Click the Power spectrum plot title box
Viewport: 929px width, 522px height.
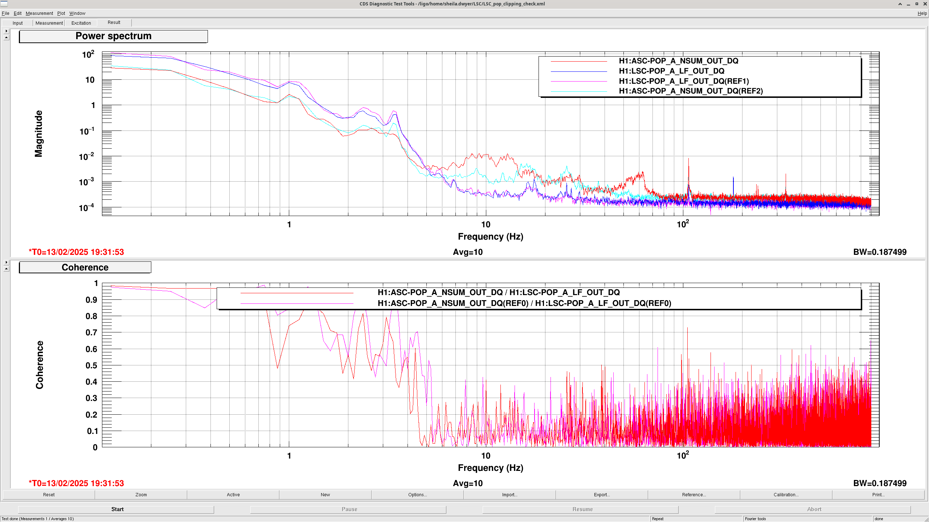pos(113,36)
